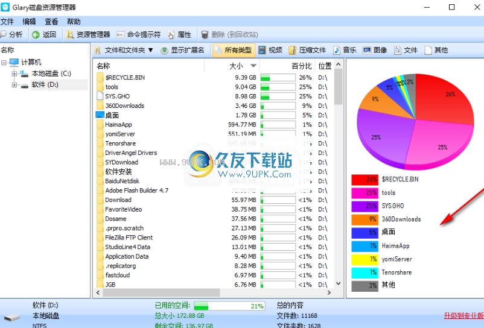
Task: Expand the Local Disk (C:) tree node
Action: 14,74
